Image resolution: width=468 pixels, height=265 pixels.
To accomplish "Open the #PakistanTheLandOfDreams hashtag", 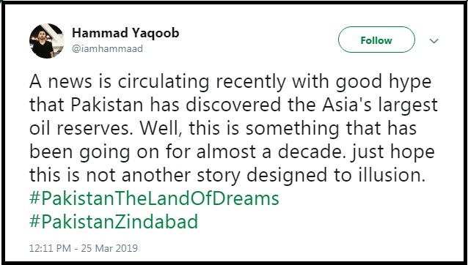I will 154,198.
